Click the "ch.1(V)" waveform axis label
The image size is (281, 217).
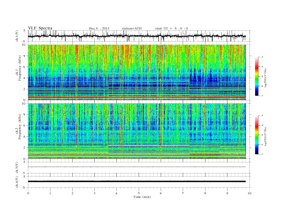click(17, 36)
